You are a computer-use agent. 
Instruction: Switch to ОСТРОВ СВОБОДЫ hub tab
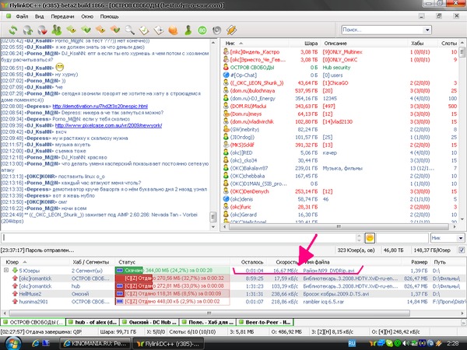click(x=33, y=322)
